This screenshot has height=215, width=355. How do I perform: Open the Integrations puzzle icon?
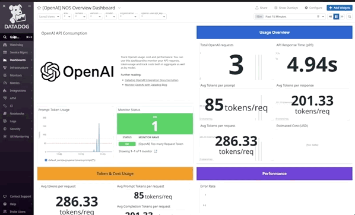[x=5, y=91]
